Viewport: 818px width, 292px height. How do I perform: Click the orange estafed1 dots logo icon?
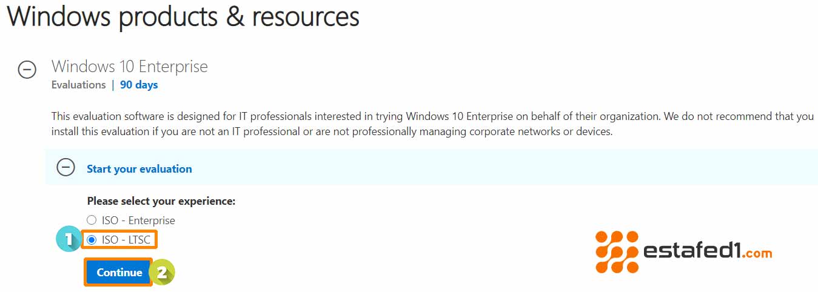tap(617, 252)
